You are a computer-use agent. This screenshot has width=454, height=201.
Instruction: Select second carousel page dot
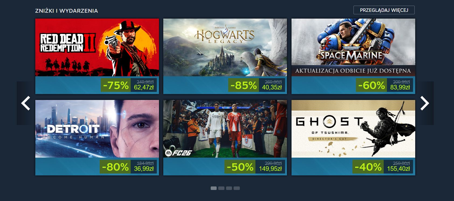pos(221,188)
